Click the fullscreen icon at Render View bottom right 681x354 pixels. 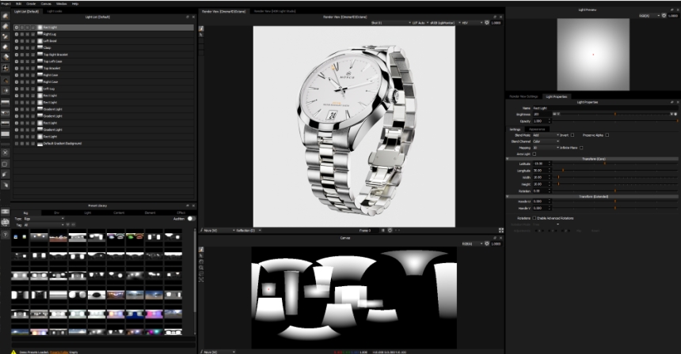501,230
